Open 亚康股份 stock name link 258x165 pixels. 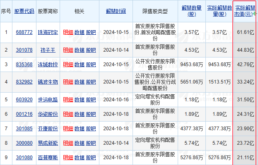[48, 129]
